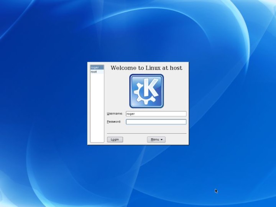The image size is (276, 207).
Task: Click the Username label
Action: point(115,114)
